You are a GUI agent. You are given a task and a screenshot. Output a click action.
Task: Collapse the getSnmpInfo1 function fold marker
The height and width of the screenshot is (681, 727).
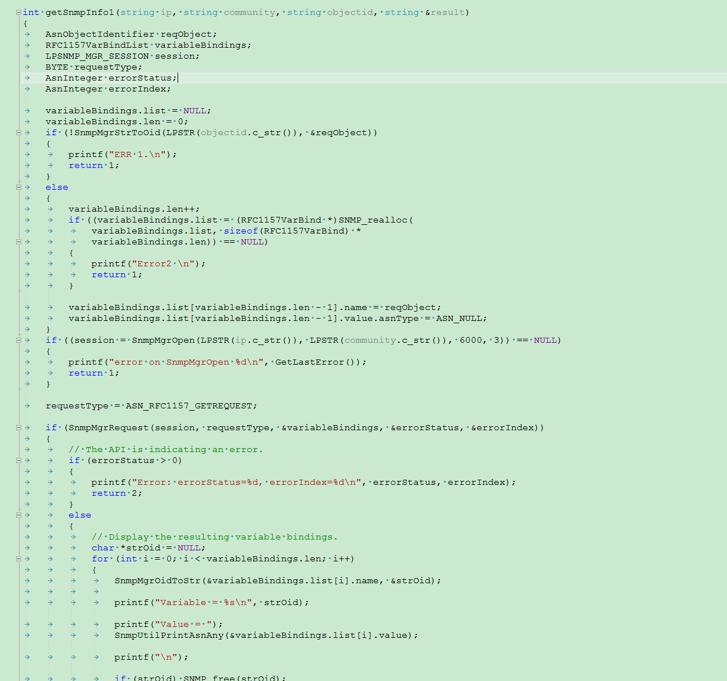[x=18, y=12]
